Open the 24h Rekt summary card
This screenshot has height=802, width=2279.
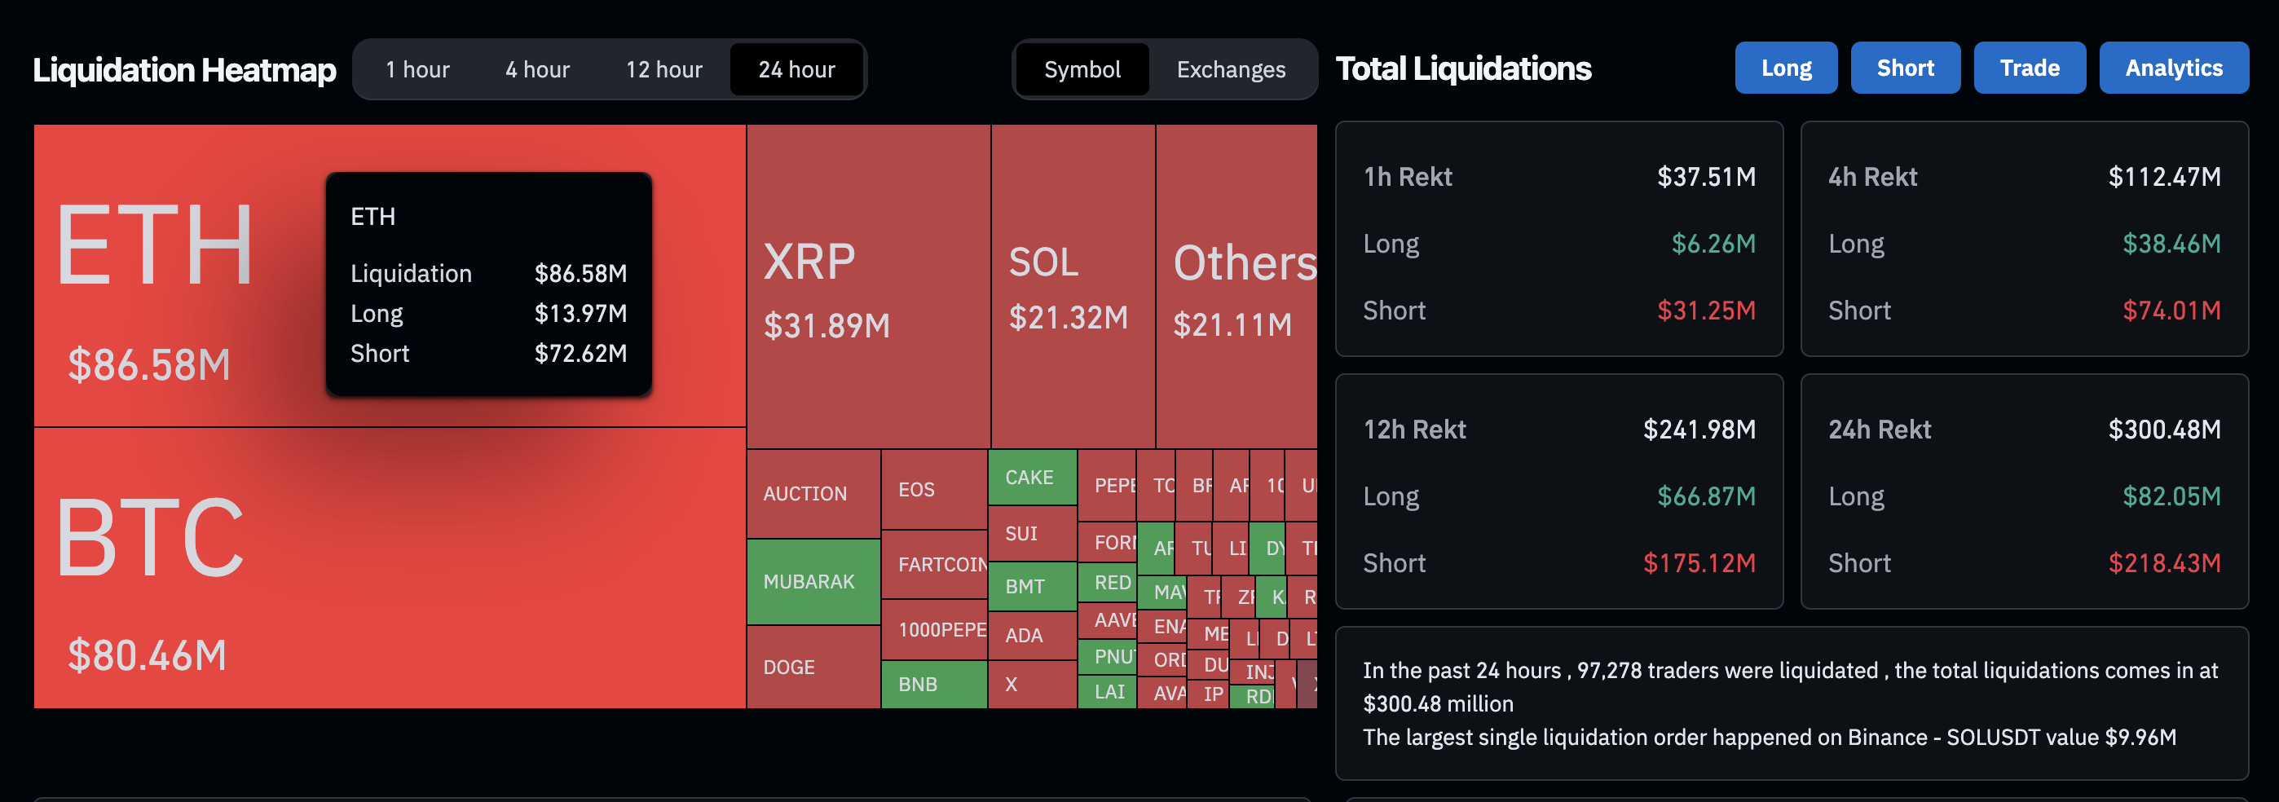[2024, 491]
